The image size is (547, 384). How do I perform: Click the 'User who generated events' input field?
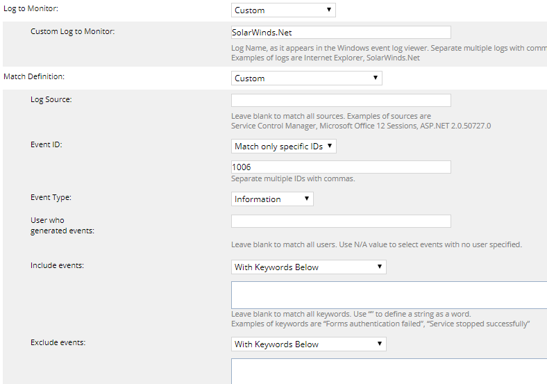(341, 222)
